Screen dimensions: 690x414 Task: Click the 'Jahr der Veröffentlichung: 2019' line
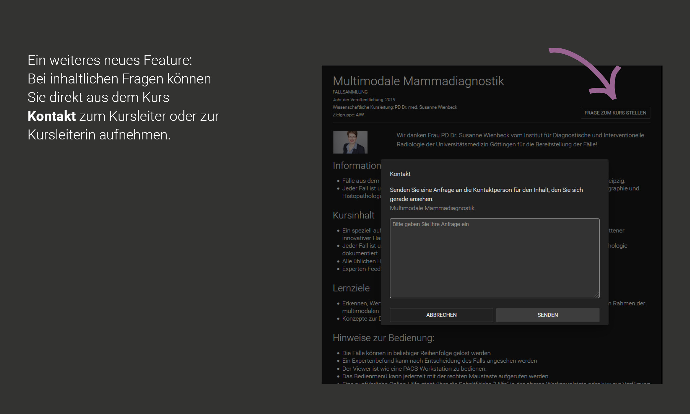364,100
